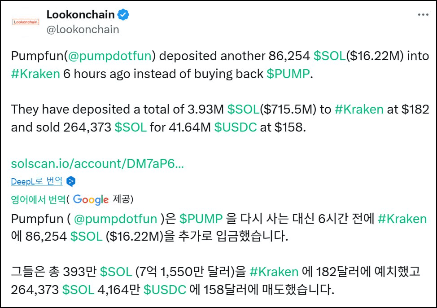Click the $USDC cashtag in Korean translation
The image size is (437, 308).
point(165,290)
